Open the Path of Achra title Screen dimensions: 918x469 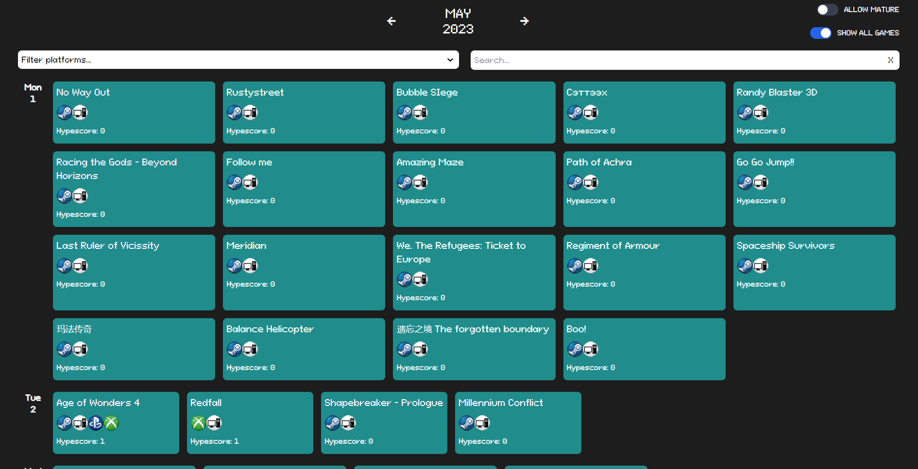click(599, 162)
